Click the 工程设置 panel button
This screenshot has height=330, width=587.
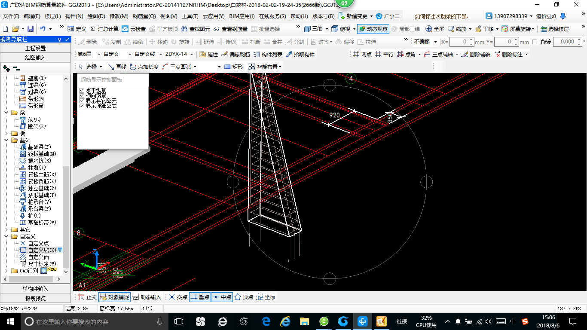(x=35, y=48)
